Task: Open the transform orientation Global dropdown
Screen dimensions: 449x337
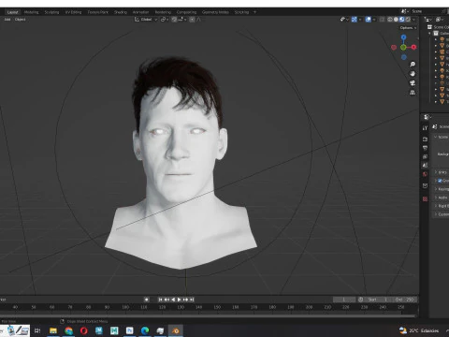Action: 146,20
